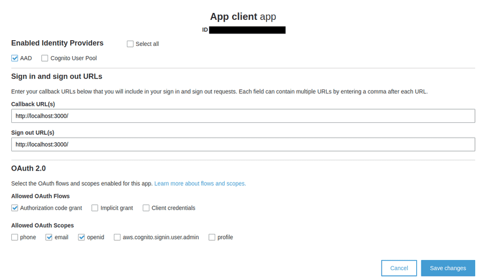Click the App client app heading
Image resolution: width=487 pixels, height=277 pixels.
coord(243,16)
